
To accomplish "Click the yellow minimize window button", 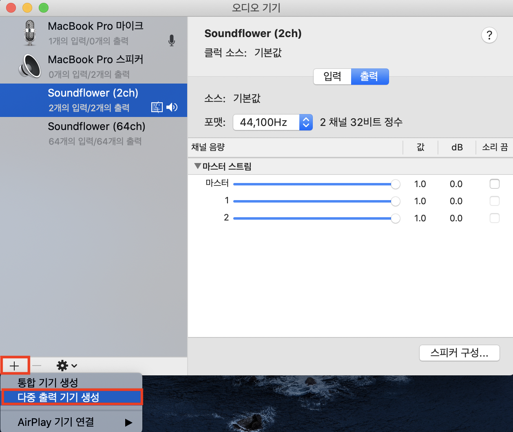I will click(27, 8).
